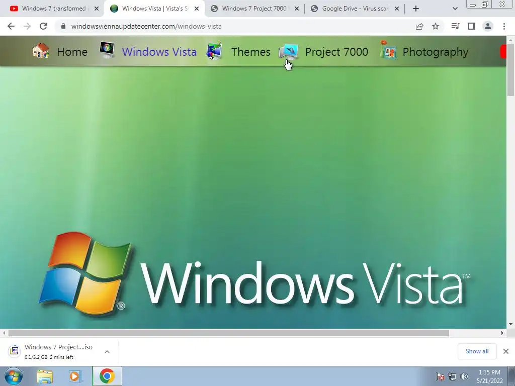Click the network icon in system tray

[x=452, y=376]
